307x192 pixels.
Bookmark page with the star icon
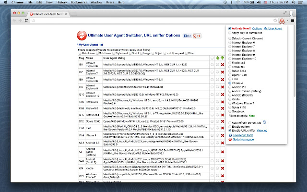275,20
